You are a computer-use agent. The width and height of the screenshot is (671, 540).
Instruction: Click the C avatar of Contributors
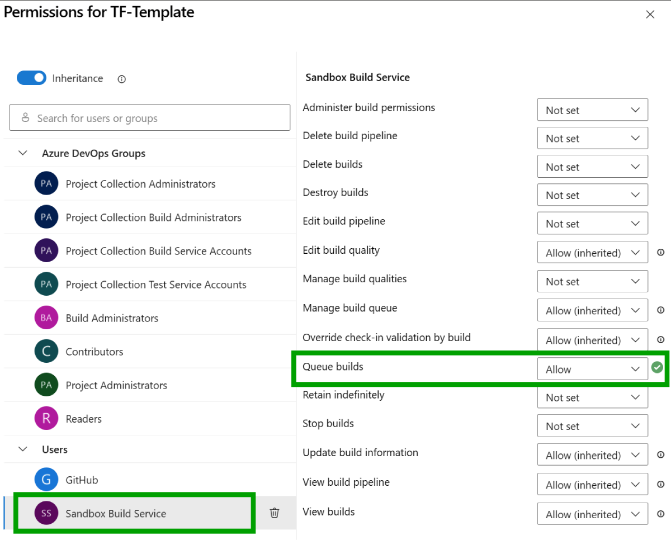[x=46, y=352]
